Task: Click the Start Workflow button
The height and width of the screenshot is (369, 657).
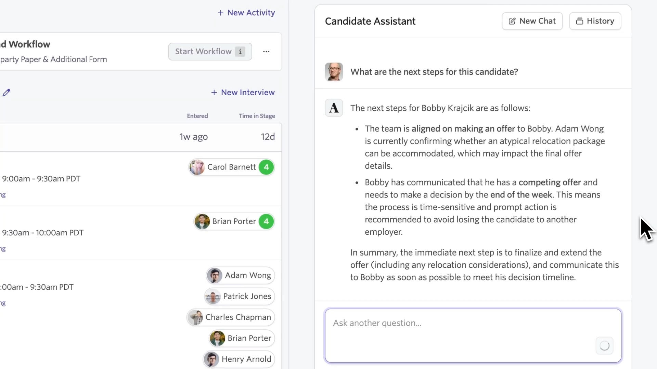Action: tap(203, 52)
